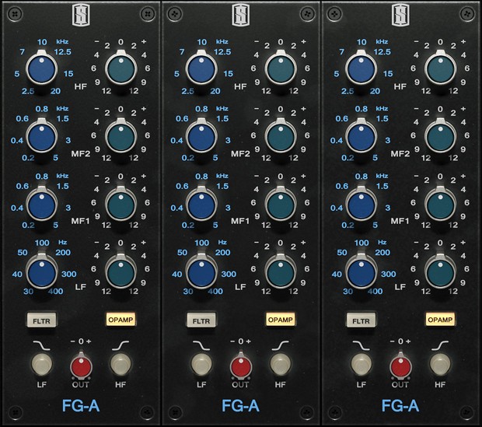
Task: Click the low-pass curve icon on middle module
Action: pyautogui.click(x=201, y=345)
